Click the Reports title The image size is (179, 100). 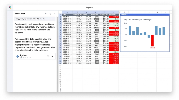[89, 7]
